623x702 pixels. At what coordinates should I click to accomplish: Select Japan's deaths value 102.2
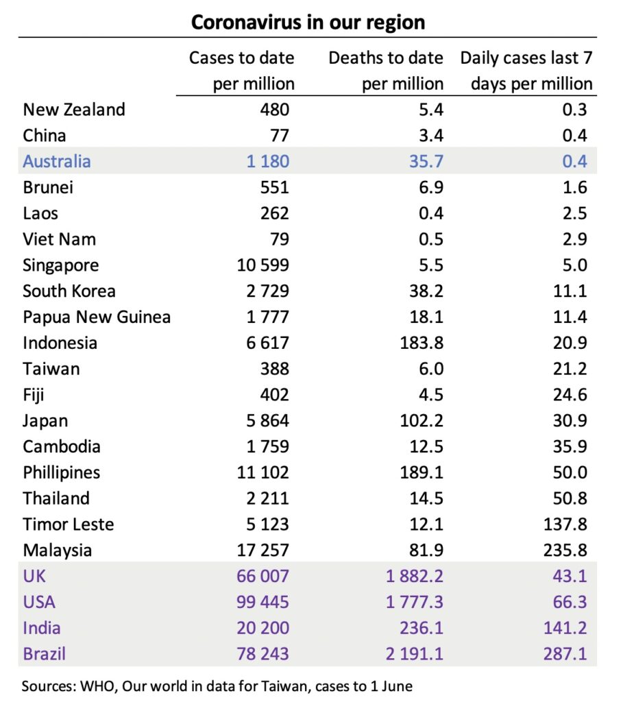(422, 421)
